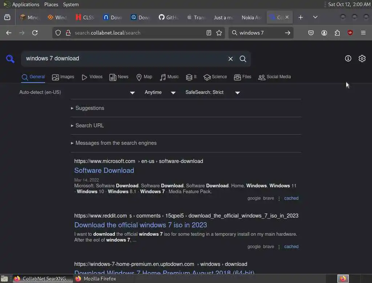Open the SafeSearch: Strict dropdown
This screenshot has height=283, width=372.
(213, 92)
